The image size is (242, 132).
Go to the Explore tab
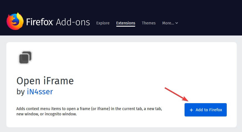tap(103, 23)
